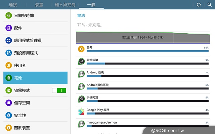Open search with the magnifier icon
The width and height of the screenshot is (215, 134).
coord(209,5)
